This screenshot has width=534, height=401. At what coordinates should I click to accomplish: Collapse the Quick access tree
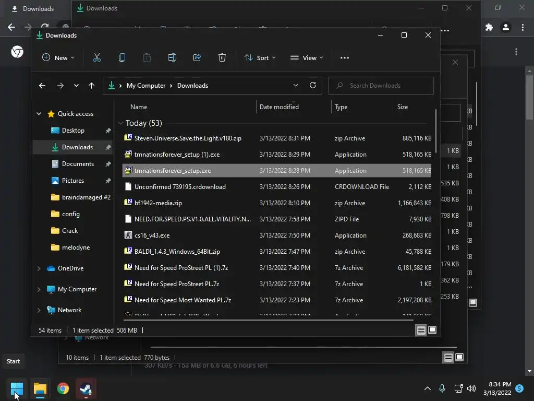[39, 113]
